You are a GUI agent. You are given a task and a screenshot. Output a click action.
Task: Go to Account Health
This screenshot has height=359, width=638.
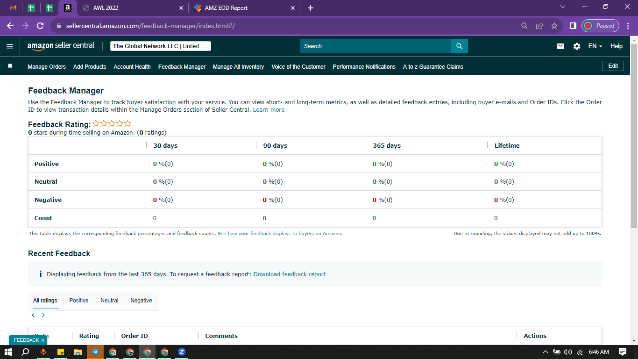pyautogui.click(x=132, y=67)
